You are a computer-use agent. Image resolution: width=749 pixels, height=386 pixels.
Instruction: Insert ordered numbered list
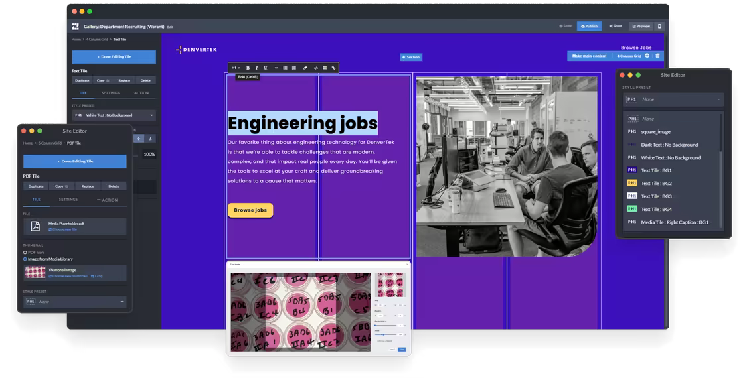[x=293, y=68]
